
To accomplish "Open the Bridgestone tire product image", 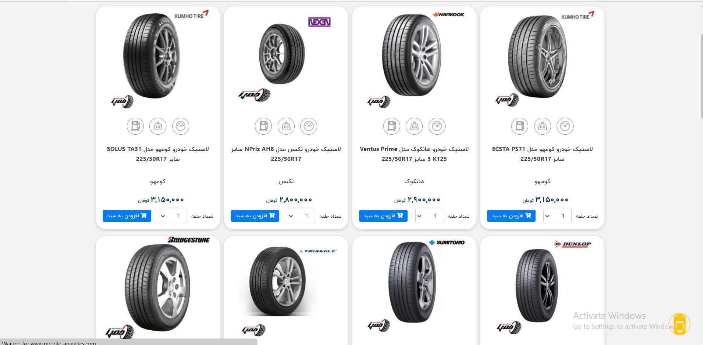I will 157,287.
